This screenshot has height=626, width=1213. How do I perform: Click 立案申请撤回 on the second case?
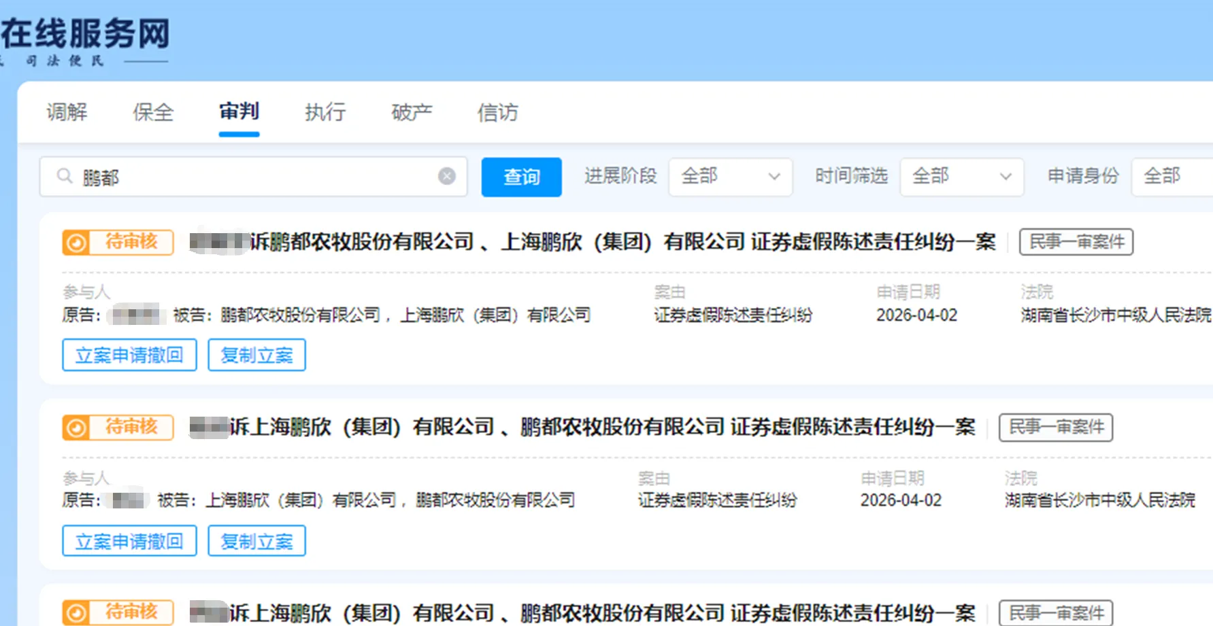point(129,541)
